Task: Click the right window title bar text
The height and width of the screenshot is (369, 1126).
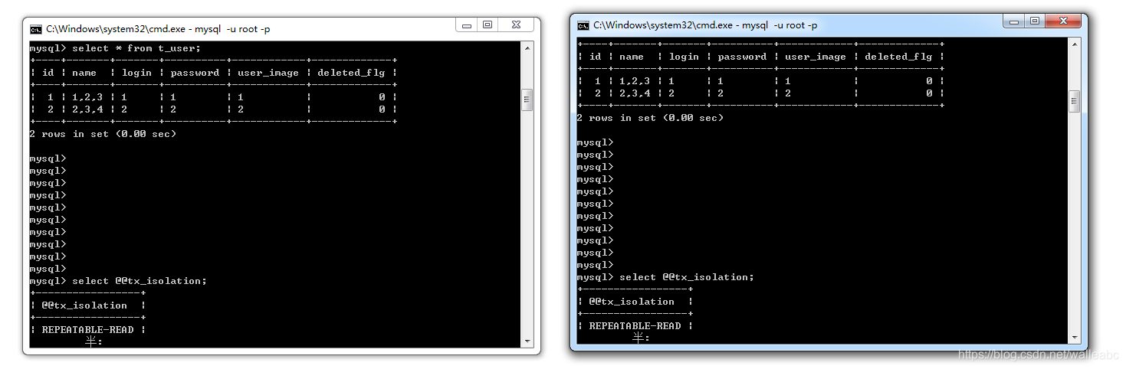Action: 705,25
